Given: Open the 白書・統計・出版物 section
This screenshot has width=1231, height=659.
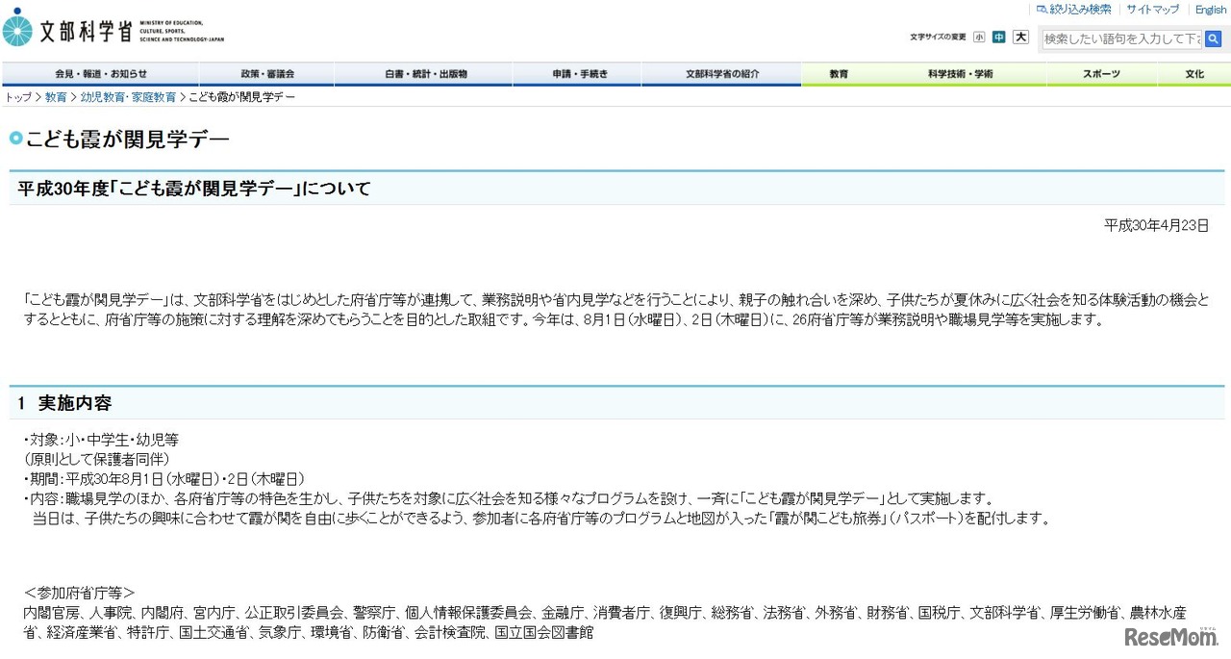Looking at the screenshot, I should pos(423,73).
